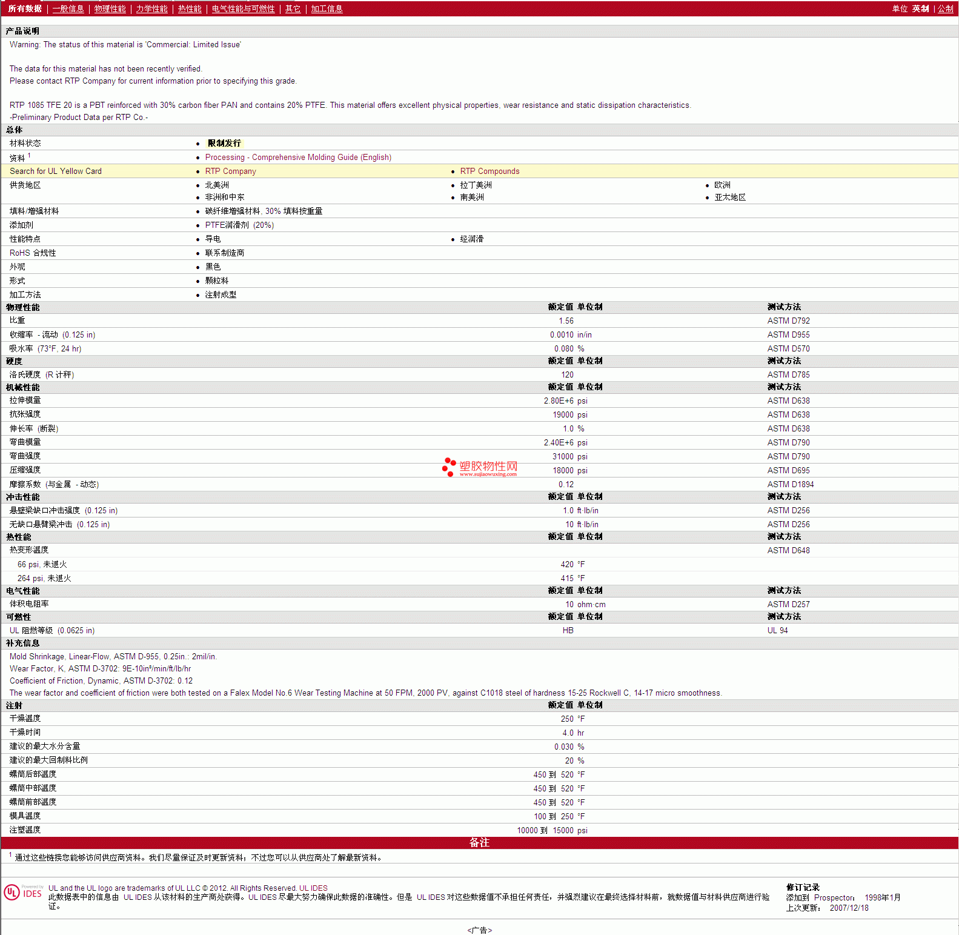The width and height of the screenshot is (959, 935).
Task: Open the 电气性能与可燃性 tab
Action: tap(243, 9)
